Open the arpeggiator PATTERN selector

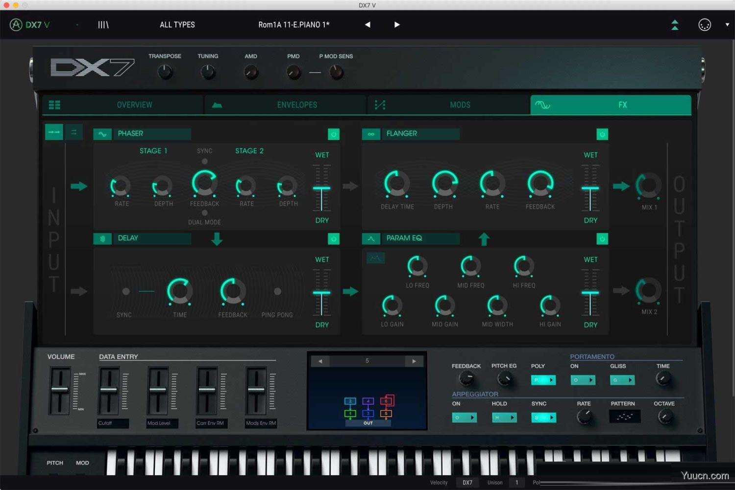coord(625,417)
